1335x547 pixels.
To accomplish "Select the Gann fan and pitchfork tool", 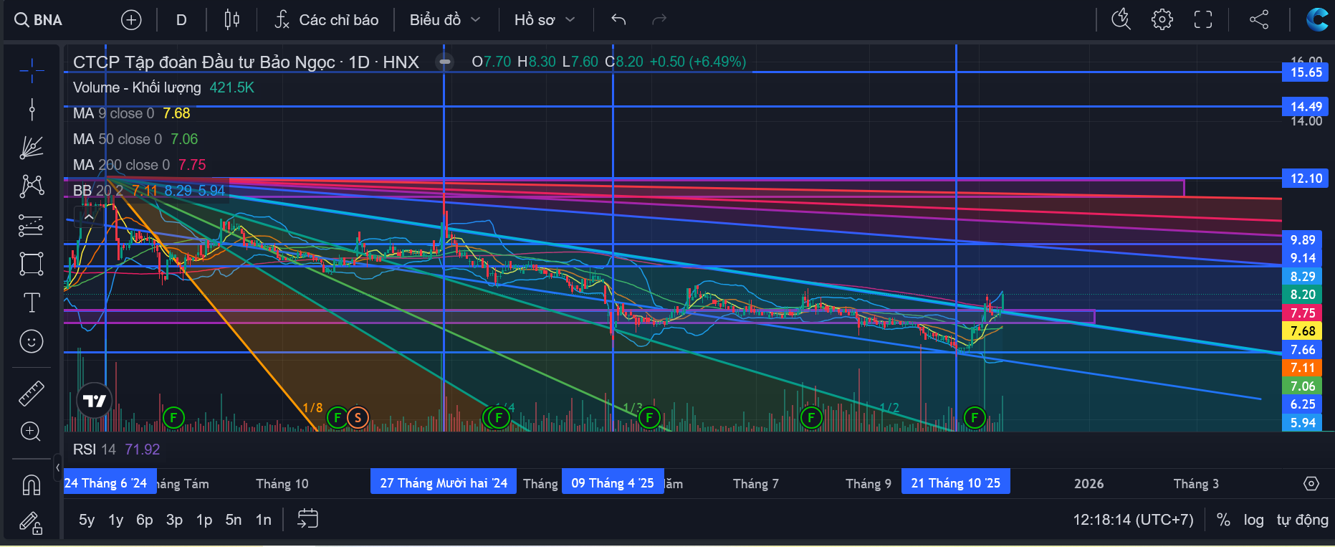I will click(32, 148).
